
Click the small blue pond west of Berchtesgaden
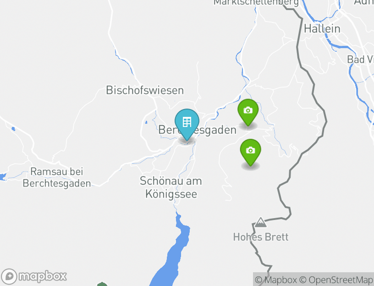[146, 122]
